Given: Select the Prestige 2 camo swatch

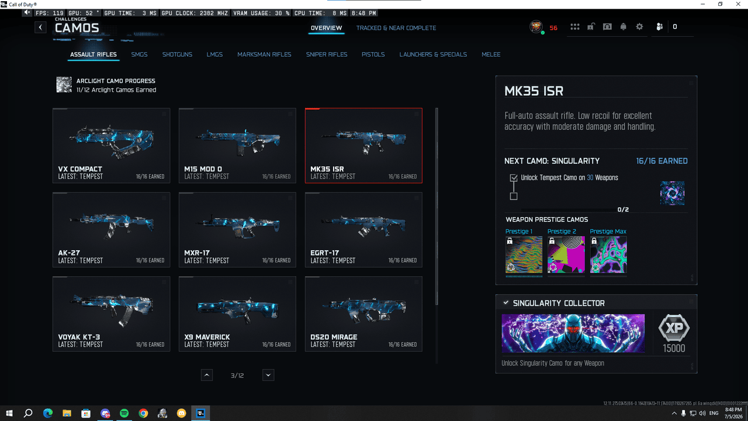Looking at the screenshot, I should pos(566,254).
